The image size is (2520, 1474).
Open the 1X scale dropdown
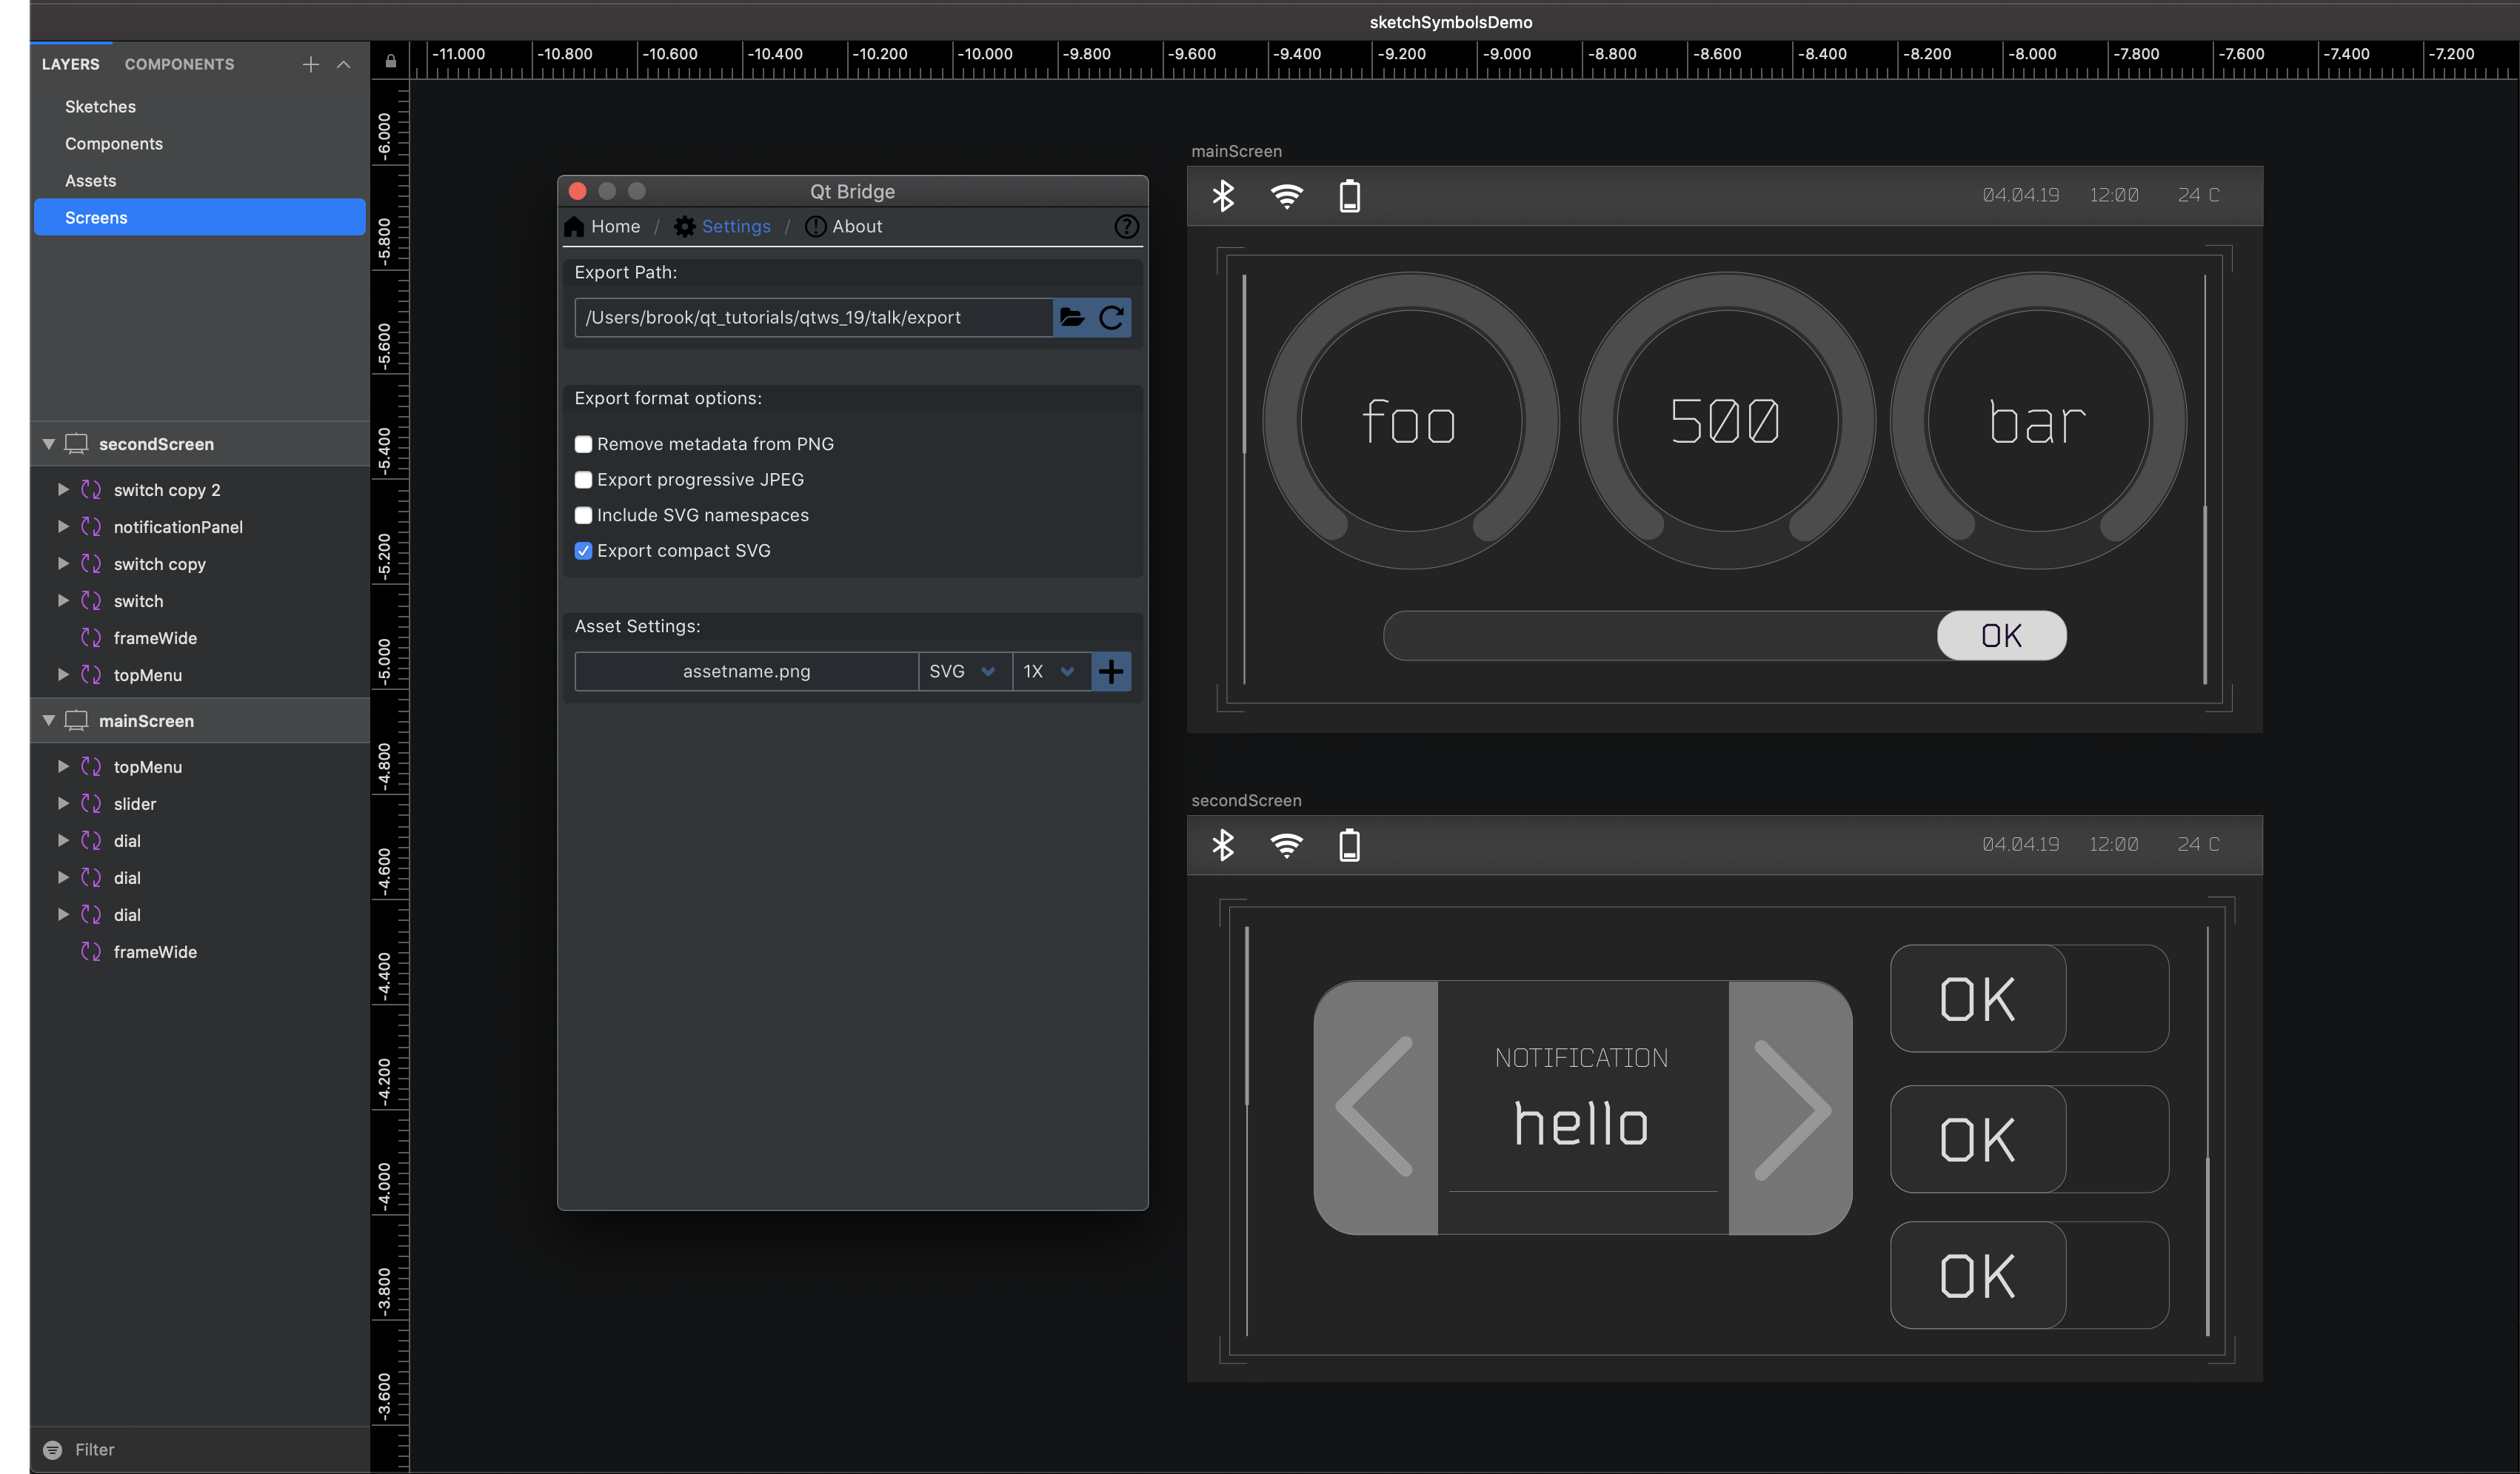[1049, 671]
